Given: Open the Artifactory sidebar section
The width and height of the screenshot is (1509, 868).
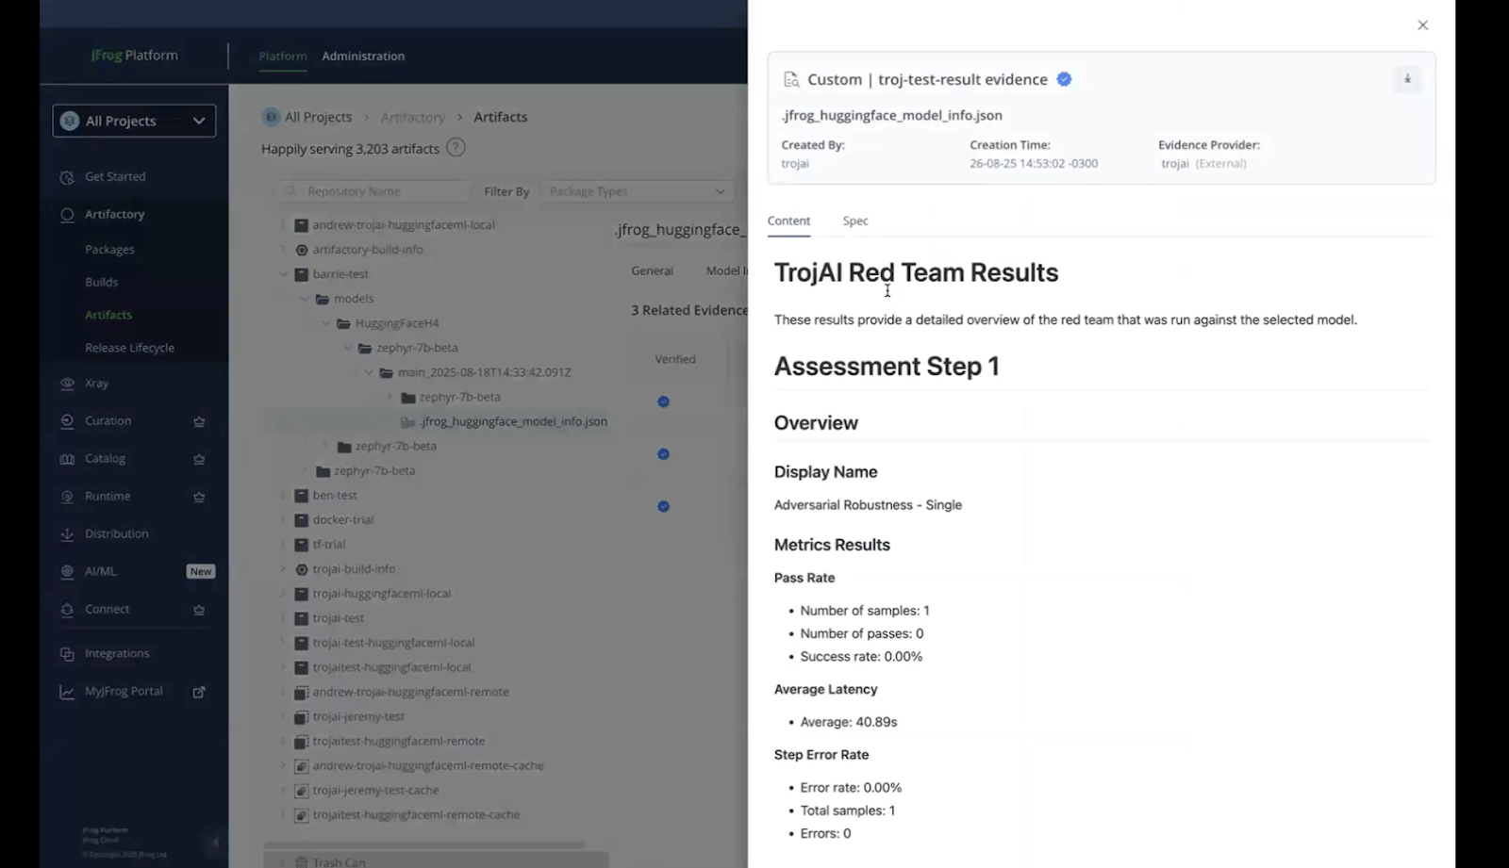Looking at the screenshot, I should tap(114, 214).
